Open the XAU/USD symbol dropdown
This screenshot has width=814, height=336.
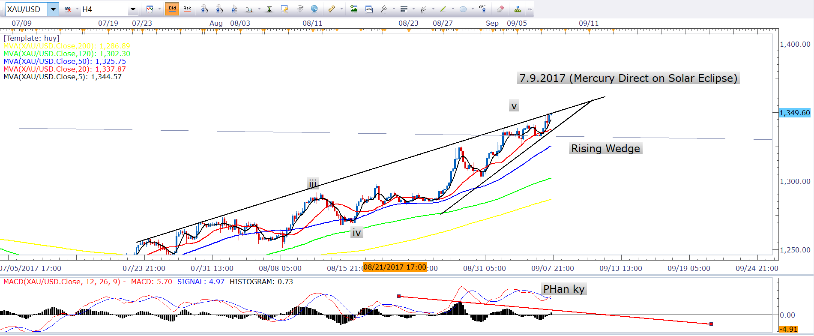(x=53, y=9)
